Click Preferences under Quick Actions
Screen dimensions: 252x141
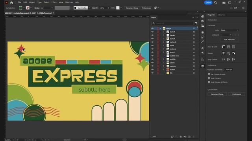[236, 94]
